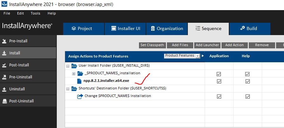Click the InstallAnywhere title bar app icon
Screen dimensions: 284x128
click(4, 3)
